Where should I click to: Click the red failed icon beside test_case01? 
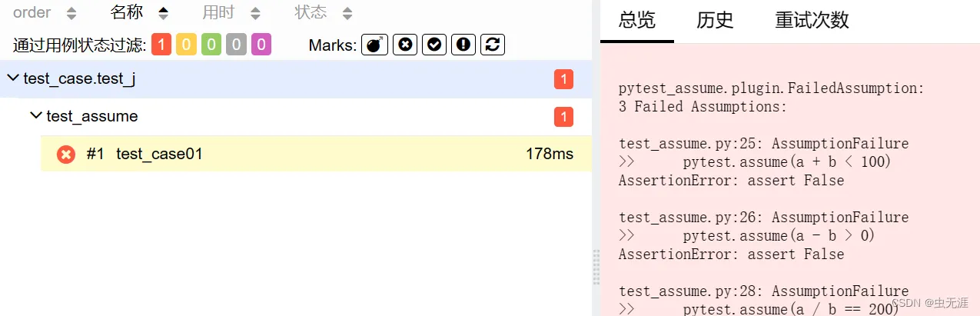point(66,154)
